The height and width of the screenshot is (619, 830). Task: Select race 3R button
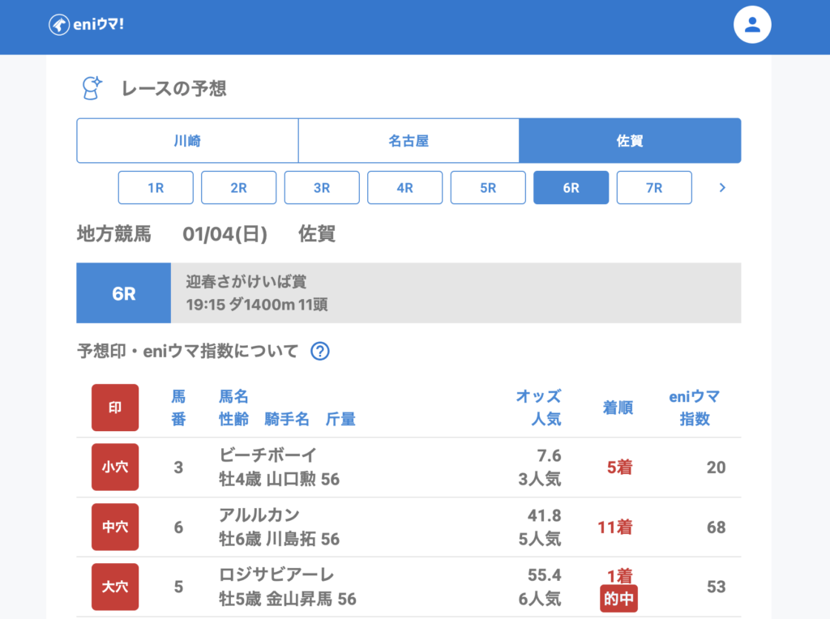(322, 188)
